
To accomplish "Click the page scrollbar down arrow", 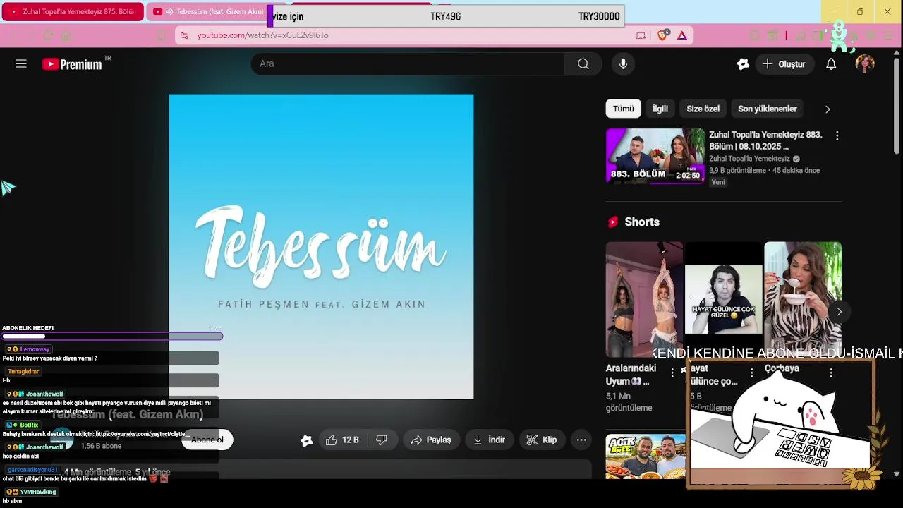I will [x=897, y=474].
